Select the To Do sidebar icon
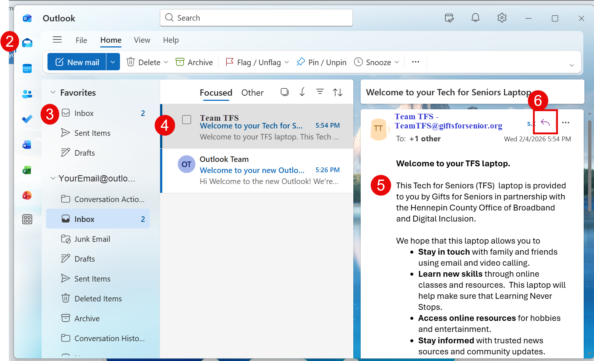This screenshot has height=361, width=594. click(x=27, y=119)
